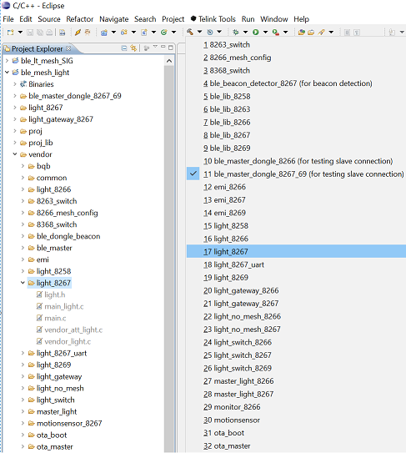The width and height of the screenshot is (406, 453).
Task: Select checked configuration 11 ble_master_dongle_8267_69
Action: (x=296, y=174)
